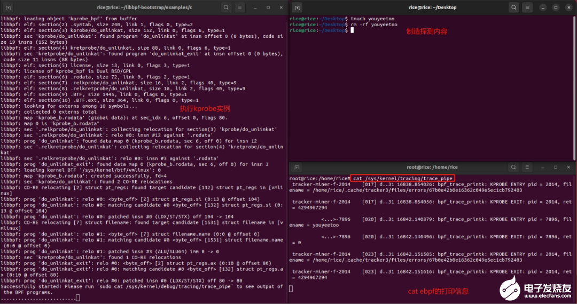Click line 'elf: section(10) .BTF.ext, size 364'

tap(99, 100)
